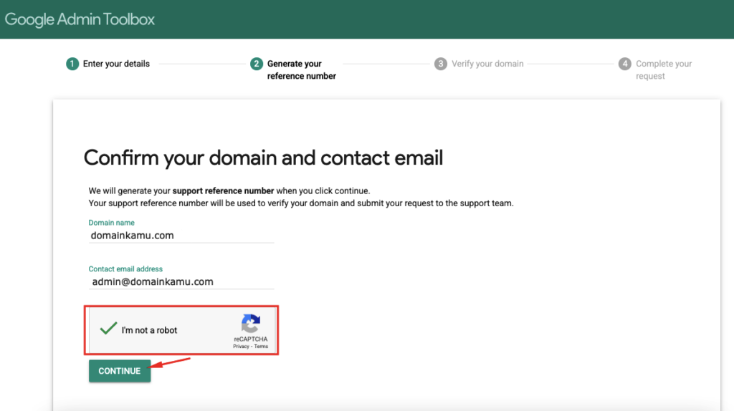The width and height of the screenshot is (734, 411).
Task: Go to Enter your details step label
Action: (x=116, y=64)
